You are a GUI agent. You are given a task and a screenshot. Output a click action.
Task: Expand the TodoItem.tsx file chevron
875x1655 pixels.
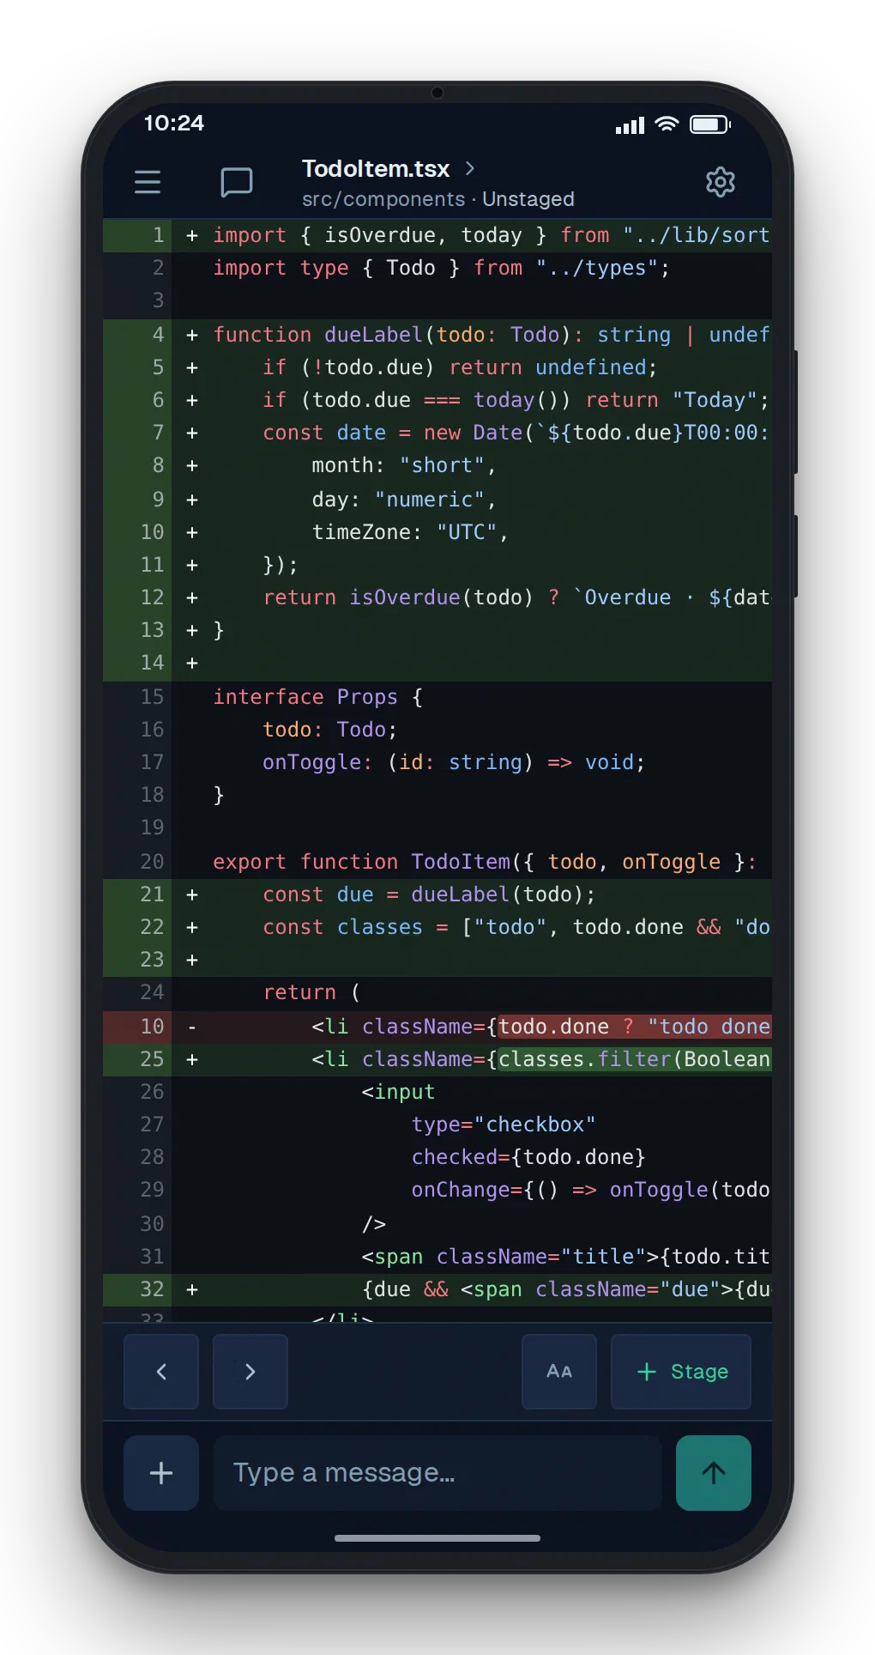pos(469,168)
